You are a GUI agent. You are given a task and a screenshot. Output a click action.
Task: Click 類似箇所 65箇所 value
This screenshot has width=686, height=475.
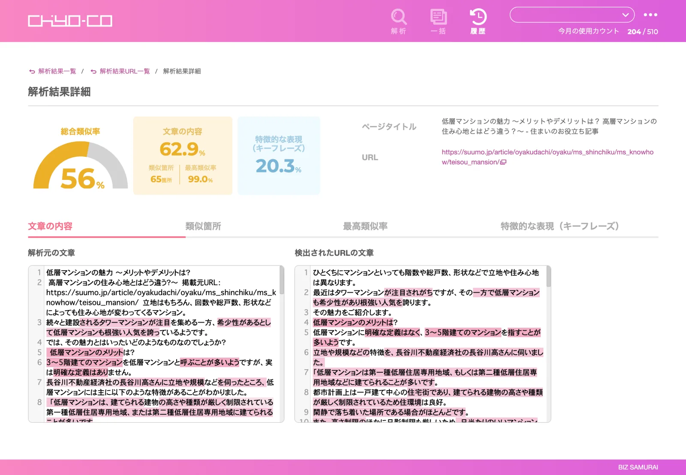click(x=161, y=179)
